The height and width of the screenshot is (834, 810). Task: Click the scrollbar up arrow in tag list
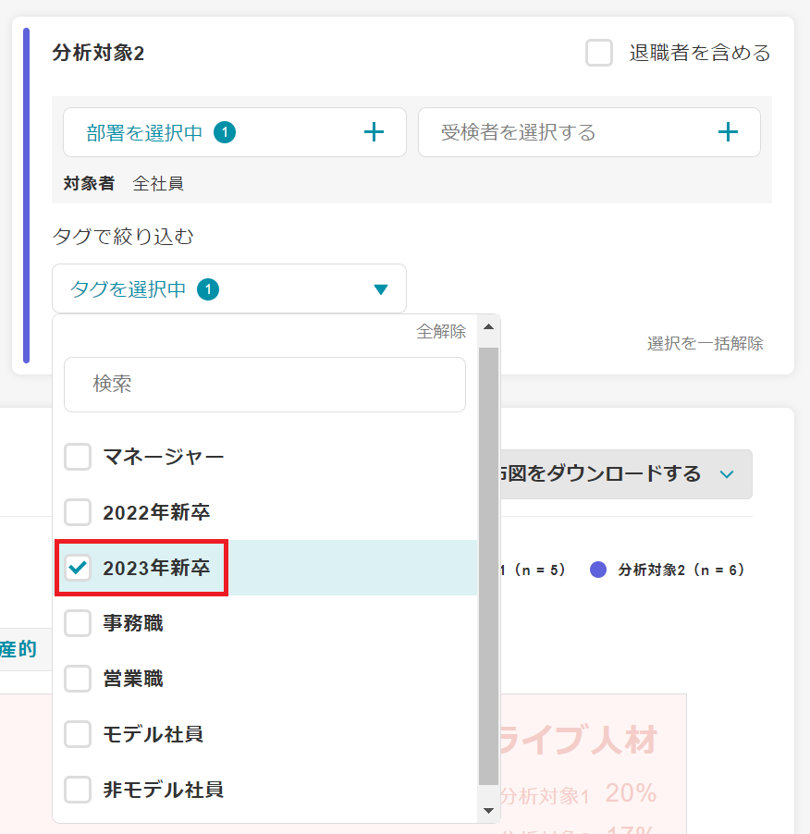pos(489,325)
